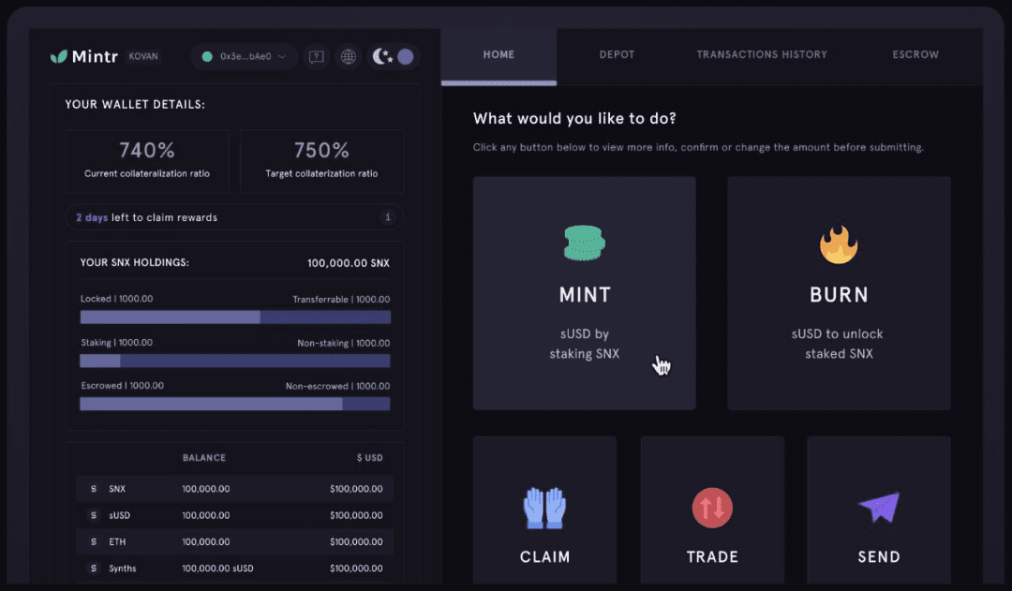Click the '2 days left to claim rewards' bar

click(234, 217)
